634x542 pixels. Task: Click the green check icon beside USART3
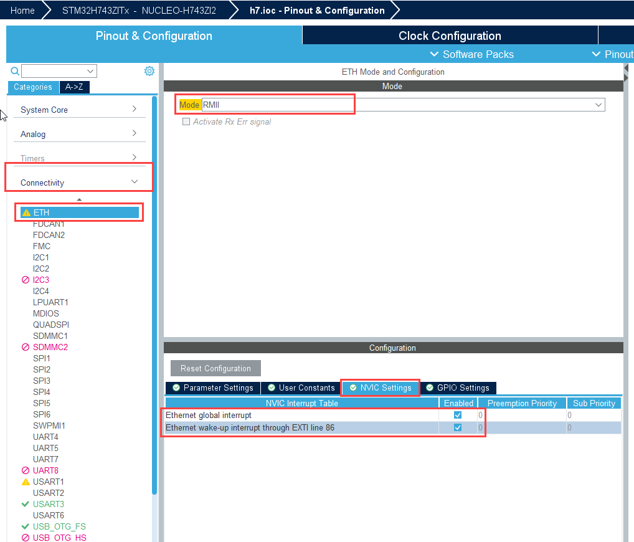(x=26, y=504)
